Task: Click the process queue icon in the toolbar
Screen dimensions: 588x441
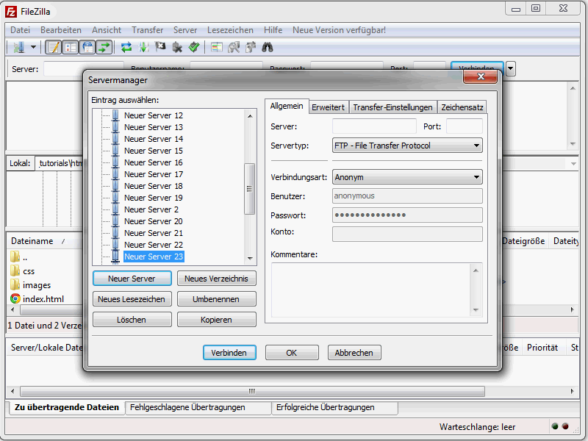Action: point(143,47)
